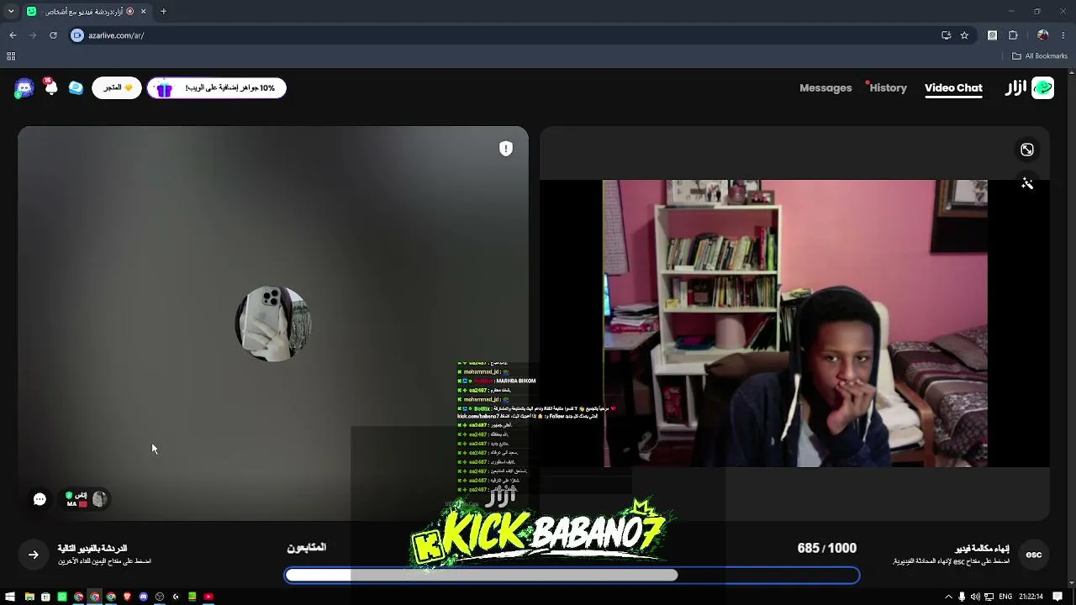Open the Brave browser taskbar icon

(128, 597)
